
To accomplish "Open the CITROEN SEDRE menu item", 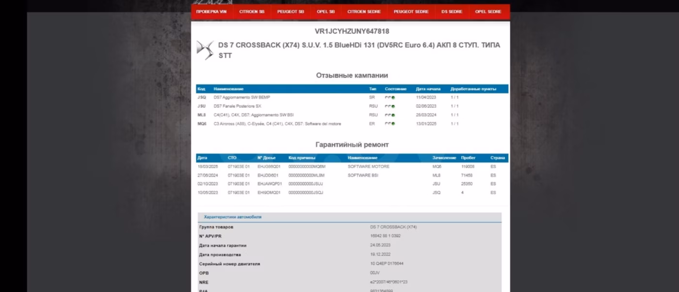I will point(364,12).
